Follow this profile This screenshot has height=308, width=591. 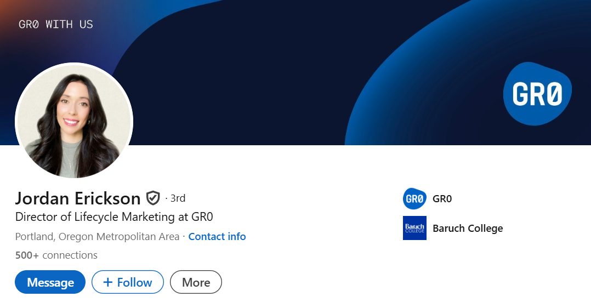point(128,282)
